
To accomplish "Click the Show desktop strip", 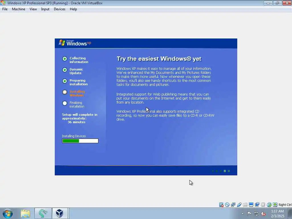I will (290, 213).
